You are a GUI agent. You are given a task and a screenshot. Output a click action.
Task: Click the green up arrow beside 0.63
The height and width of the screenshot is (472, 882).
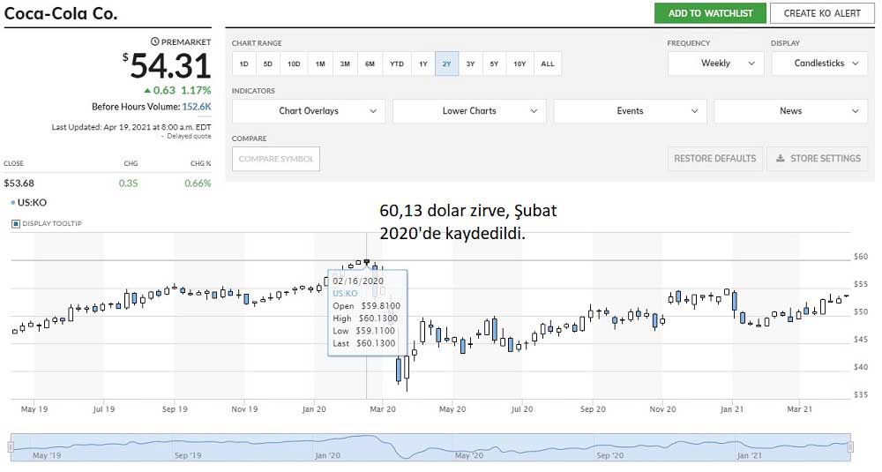(147, 90)
